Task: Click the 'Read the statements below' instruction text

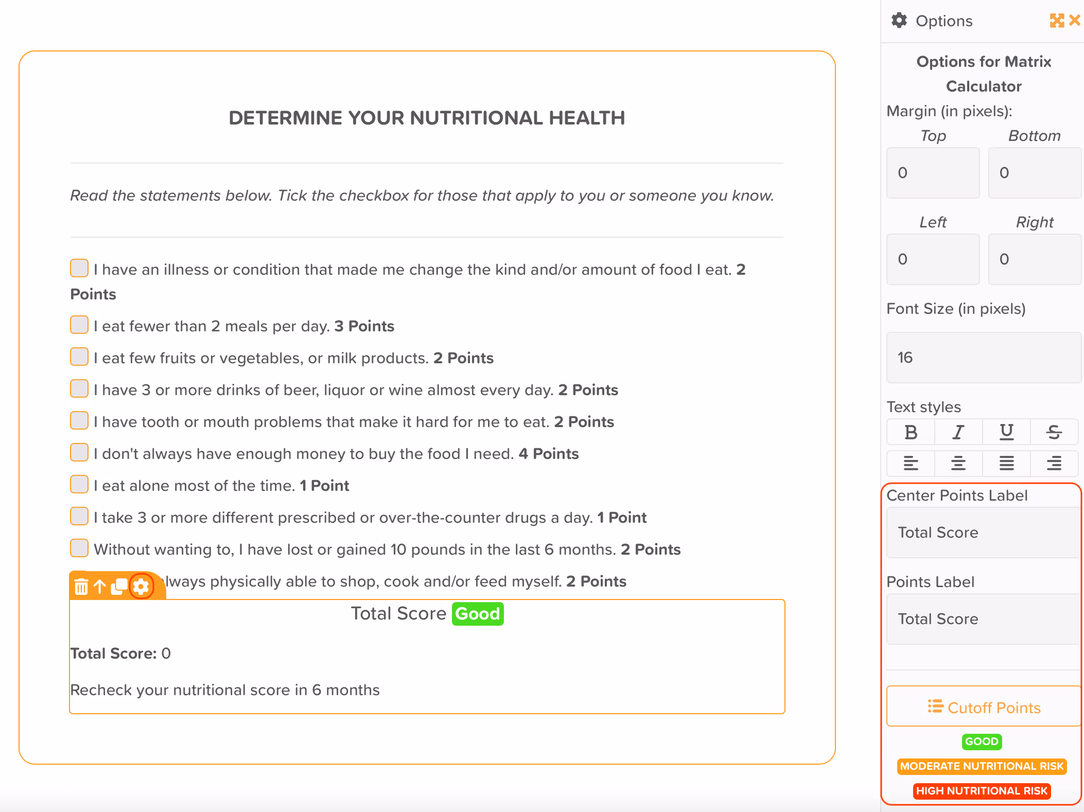Action: (x=422, y=196)
